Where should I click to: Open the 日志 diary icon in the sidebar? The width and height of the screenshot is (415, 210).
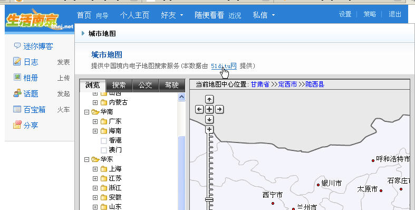tap(17, 61)
